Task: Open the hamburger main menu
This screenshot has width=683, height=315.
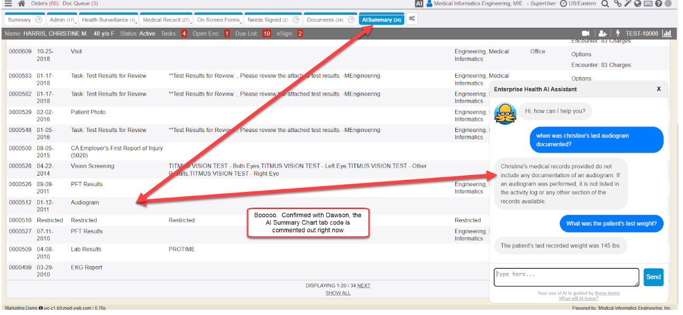Action: coord(7,4)
